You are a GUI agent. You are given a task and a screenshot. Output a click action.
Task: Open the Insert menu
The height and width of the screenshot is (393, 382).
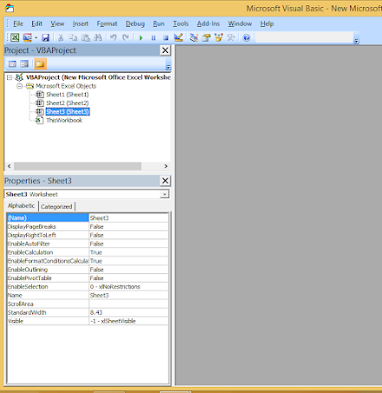point(81,23)
